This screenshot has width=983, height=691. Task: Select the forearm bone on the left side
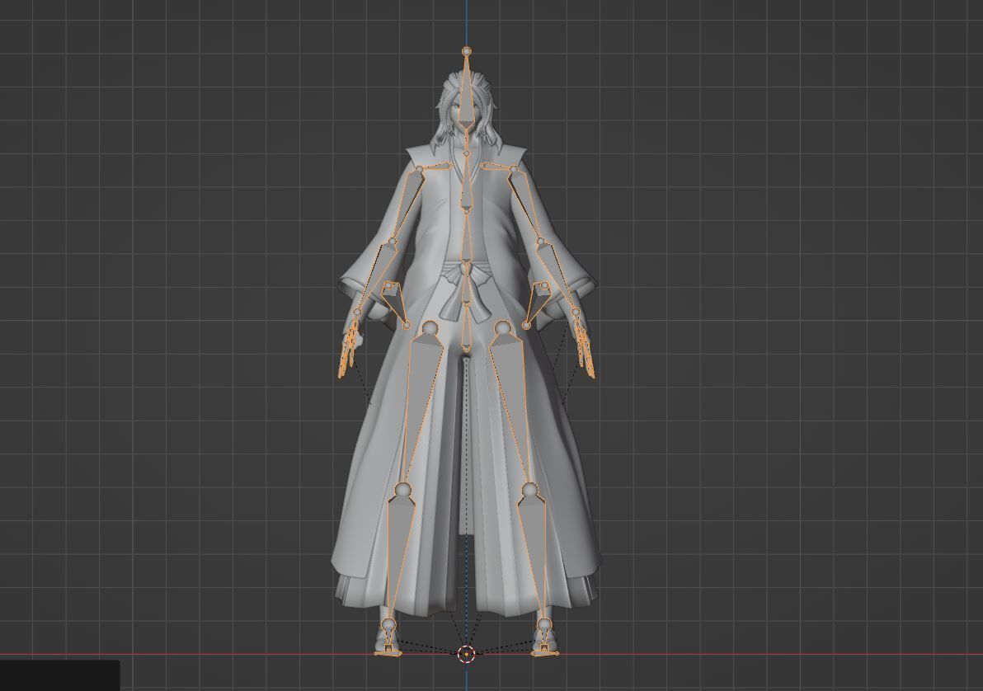coord(376,275)
